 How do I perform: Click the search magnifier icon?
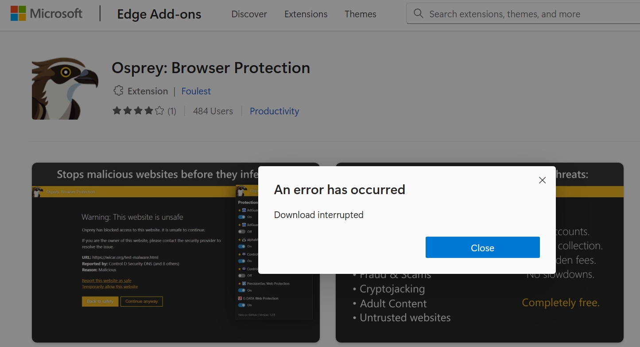tap(418, 14)
